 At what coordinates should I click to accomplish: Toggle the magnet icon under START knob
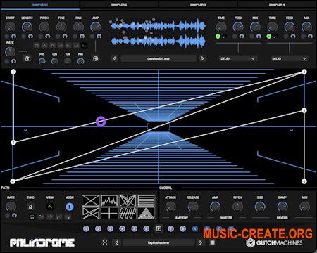coord(13,36)
